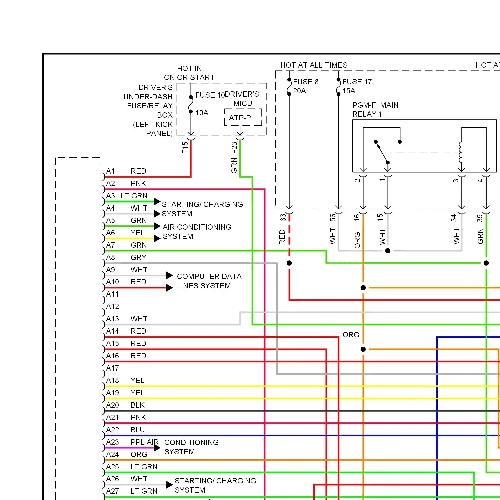Click the COMPUTER DATA LINES SYSTEM label
Screen dimensions: 500x500
(x=209, y=281)
